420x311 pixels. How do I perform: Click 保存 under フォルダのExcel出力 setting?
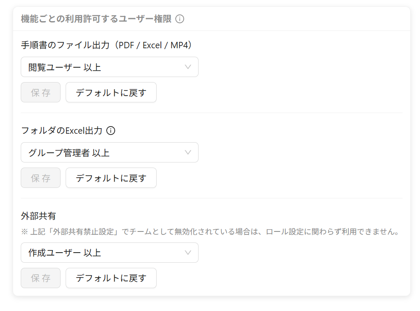click(41, 178)
